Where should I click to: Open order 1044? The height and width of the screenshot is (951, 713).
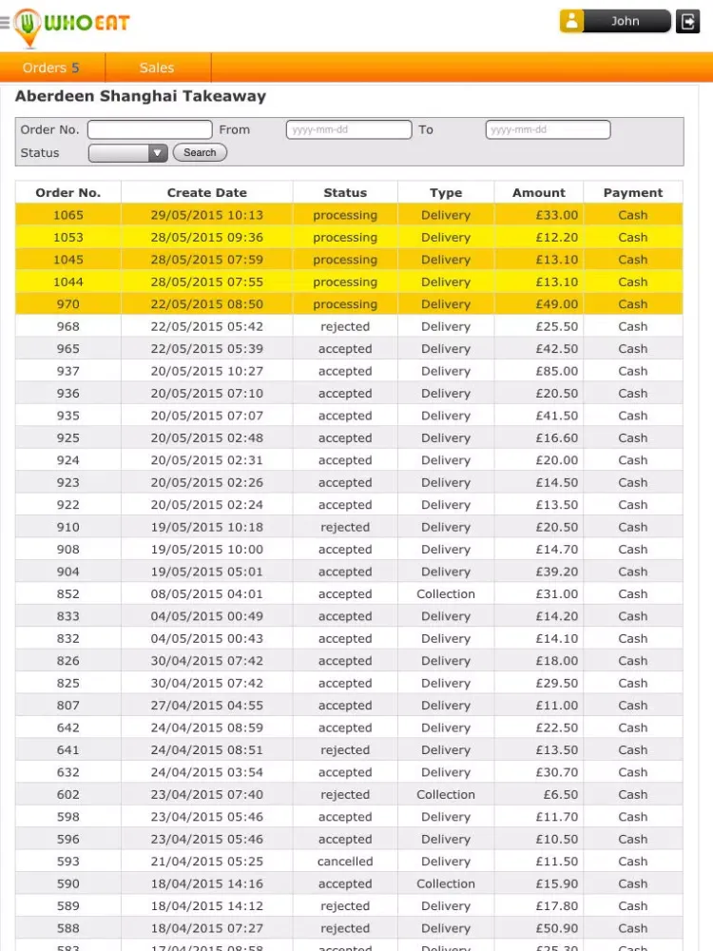click(x=349, y=282)
